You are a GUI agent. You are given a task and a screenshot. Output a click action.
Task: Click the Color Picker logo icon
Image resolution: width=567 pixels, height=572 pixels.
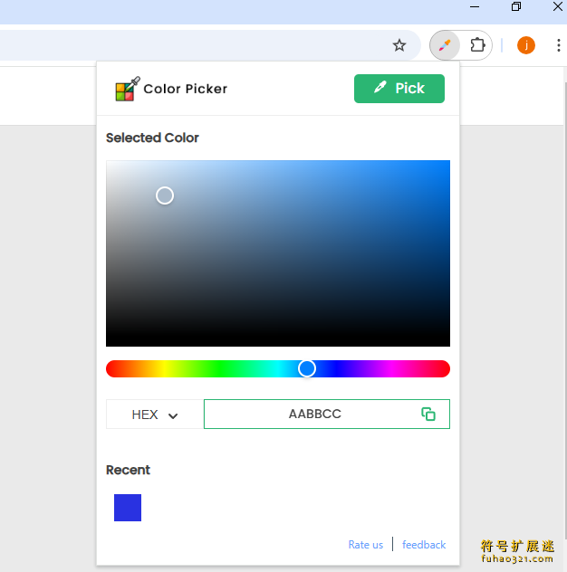tap(127, 89)
